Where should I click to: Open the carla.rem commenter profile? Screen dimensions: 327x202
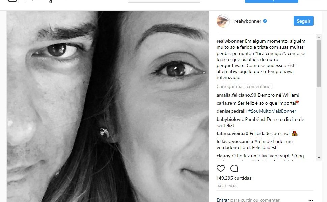pos(226,103)
